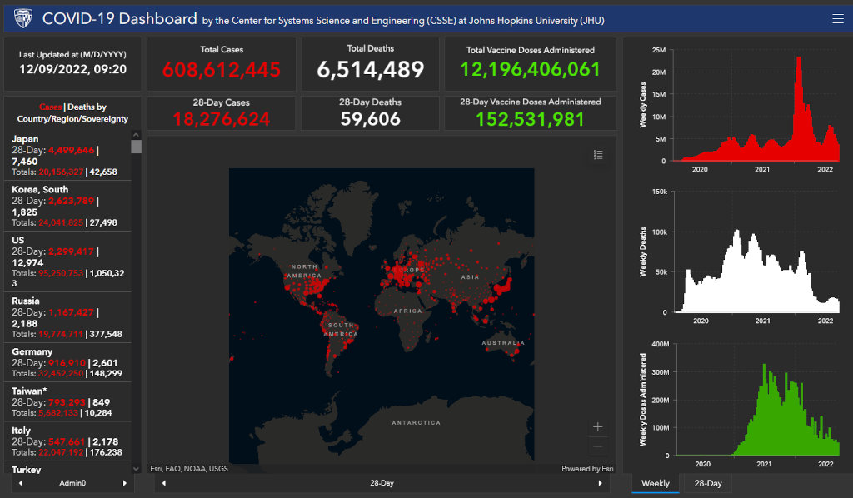Click last updated time 12/09/2022, 09:20
Viewport: 853px width, 498px height.
73,70
